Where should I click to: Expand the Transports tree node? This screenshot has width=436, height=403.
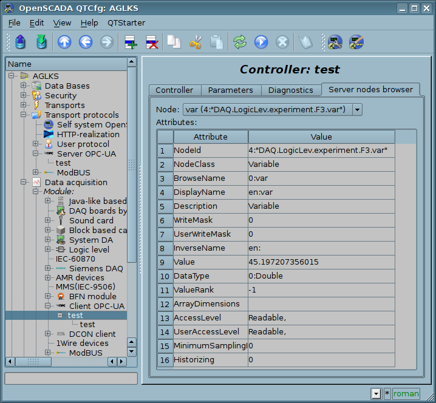tap(23, 105)
